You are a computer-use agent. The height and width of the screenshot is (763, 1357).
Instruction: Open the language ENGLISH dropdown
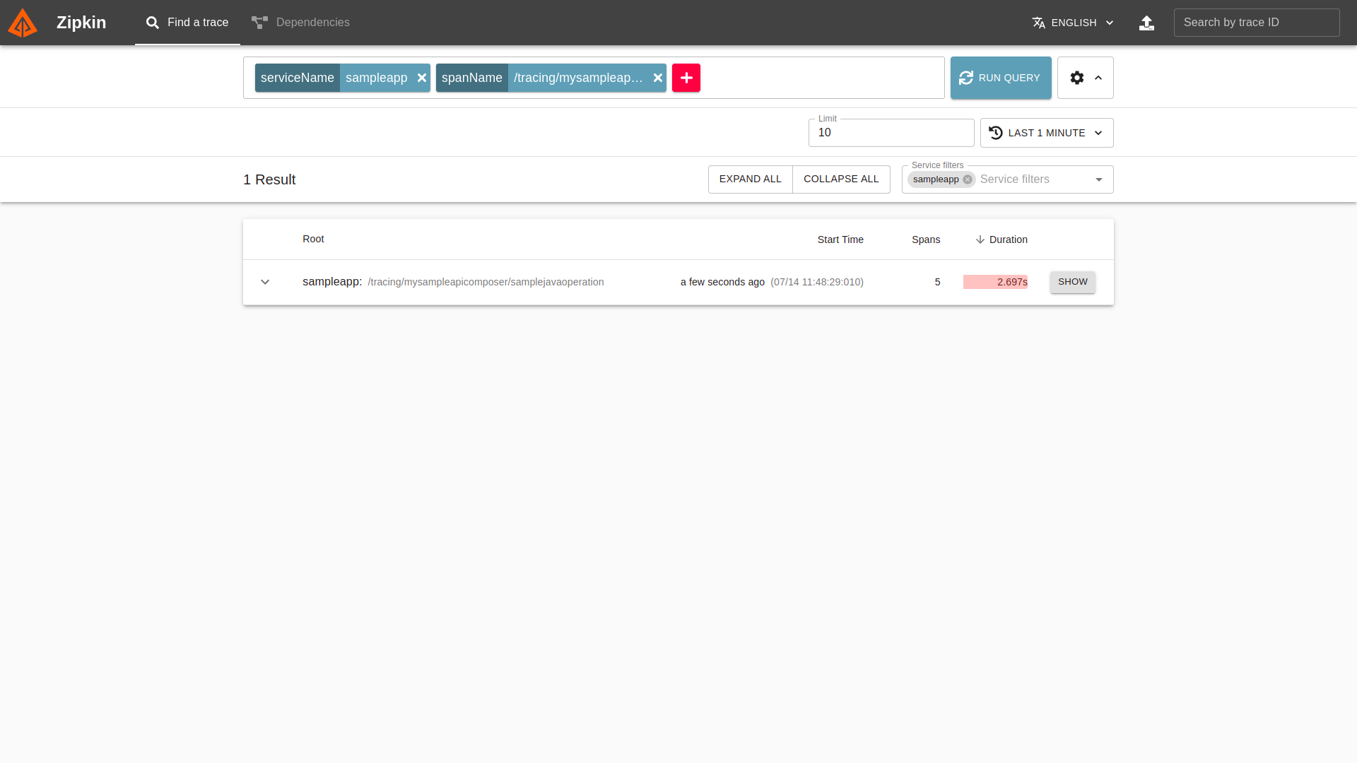(x=1073, y=23)
